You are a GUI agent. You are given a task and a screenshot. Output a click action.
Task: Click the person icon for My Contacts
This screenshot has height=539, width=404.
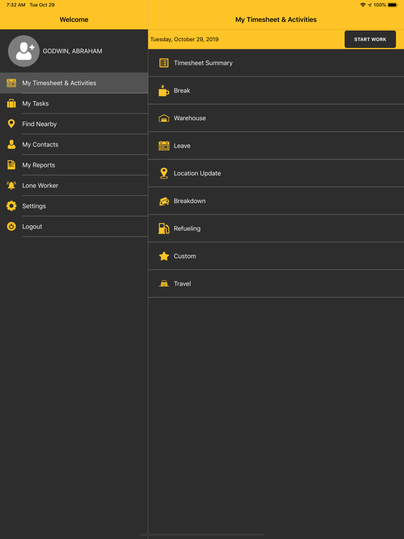click(x=12, y=144)
